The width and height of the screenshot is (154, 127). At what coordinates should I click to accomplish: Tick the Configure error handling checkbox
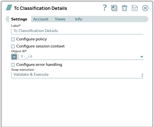13,65
